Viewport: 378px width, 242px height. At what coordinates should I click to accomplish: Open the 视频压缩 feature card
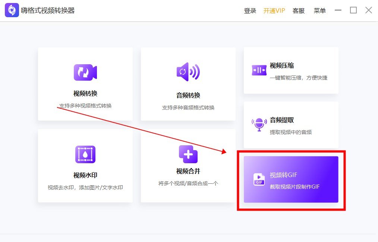291,70
